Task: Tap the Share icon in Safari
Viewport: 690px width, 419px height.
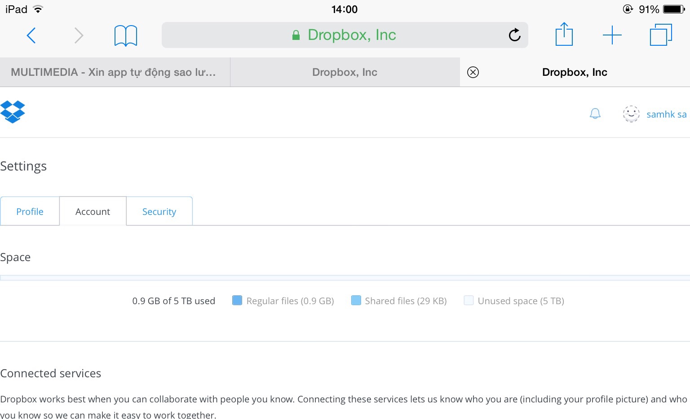Action: tap(564, 35)
